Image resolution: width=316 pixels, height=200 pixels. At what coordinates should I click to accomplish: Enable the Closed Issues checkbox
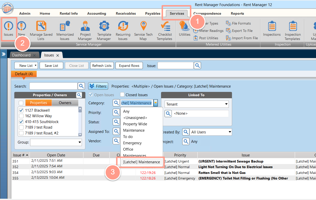click(122, 95)
